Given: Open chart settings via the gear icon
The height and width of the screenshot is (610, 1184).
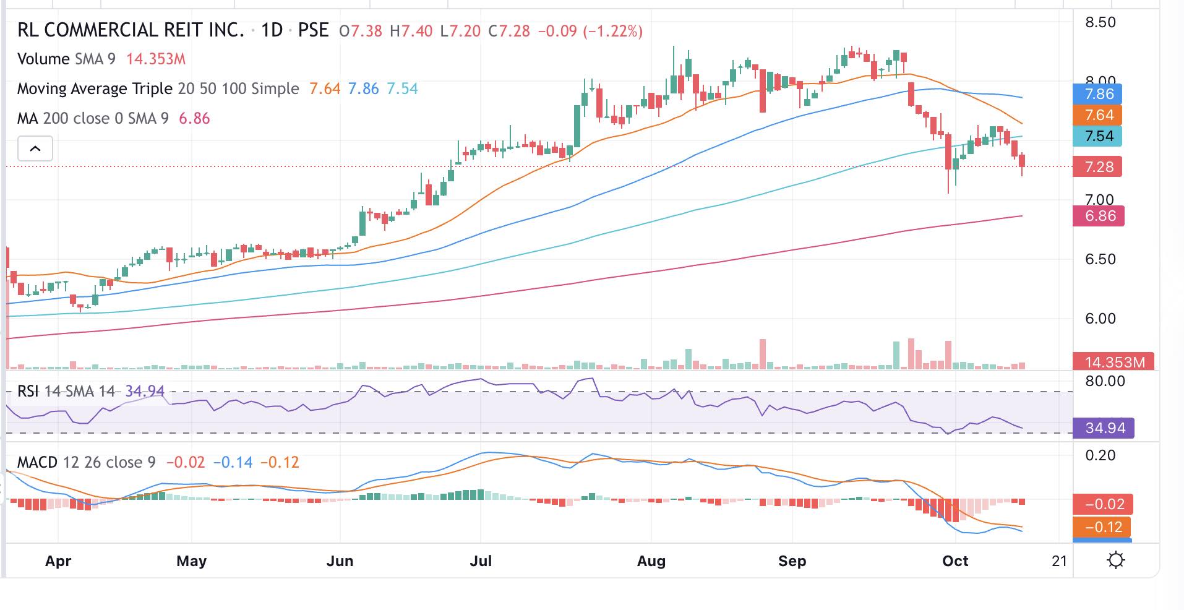Looking at the screenshot, I should 1116,561.
